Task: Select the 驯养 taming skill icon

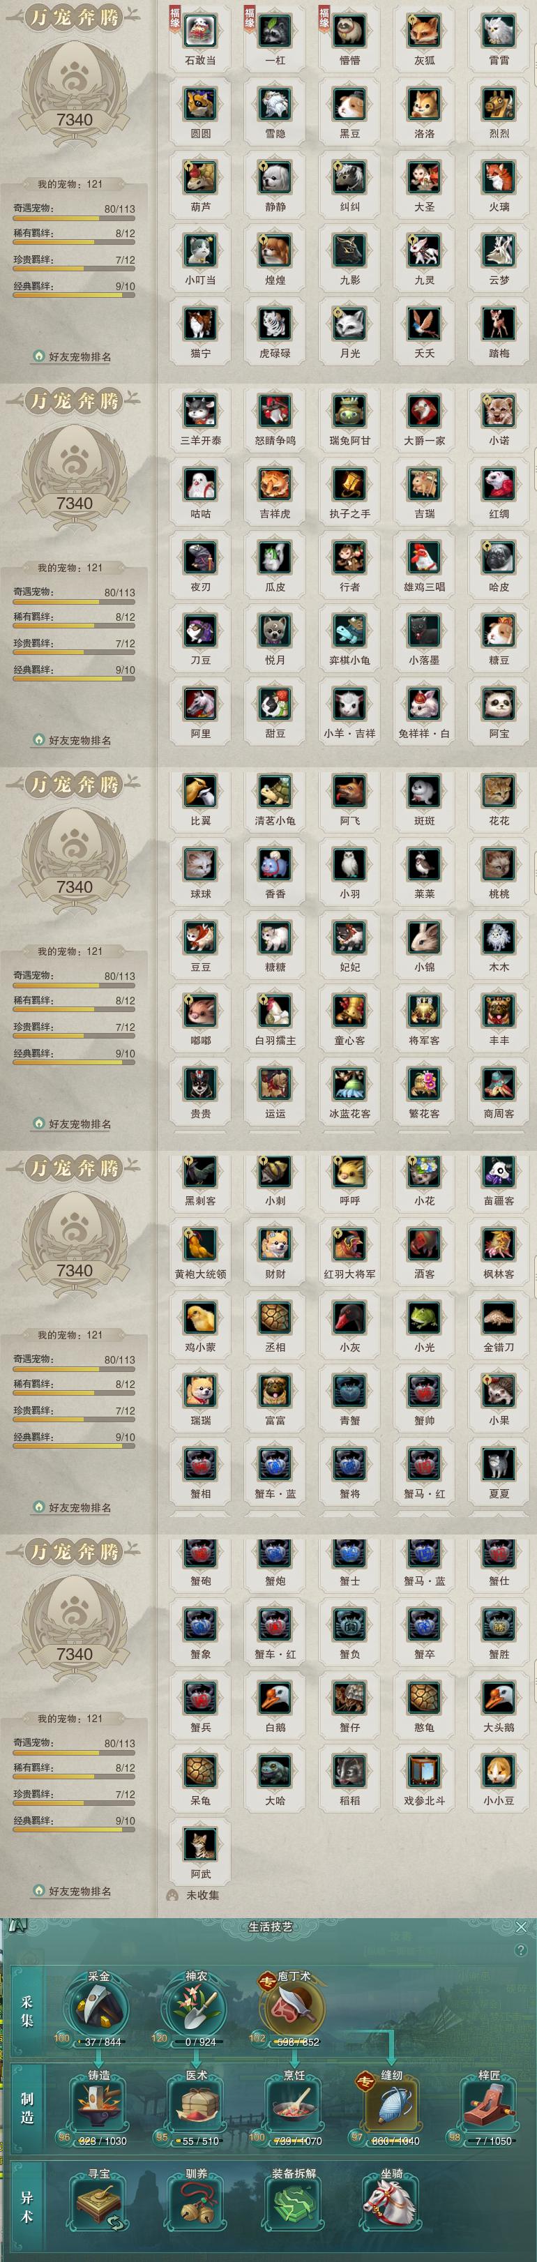Action: (196, 2204)
